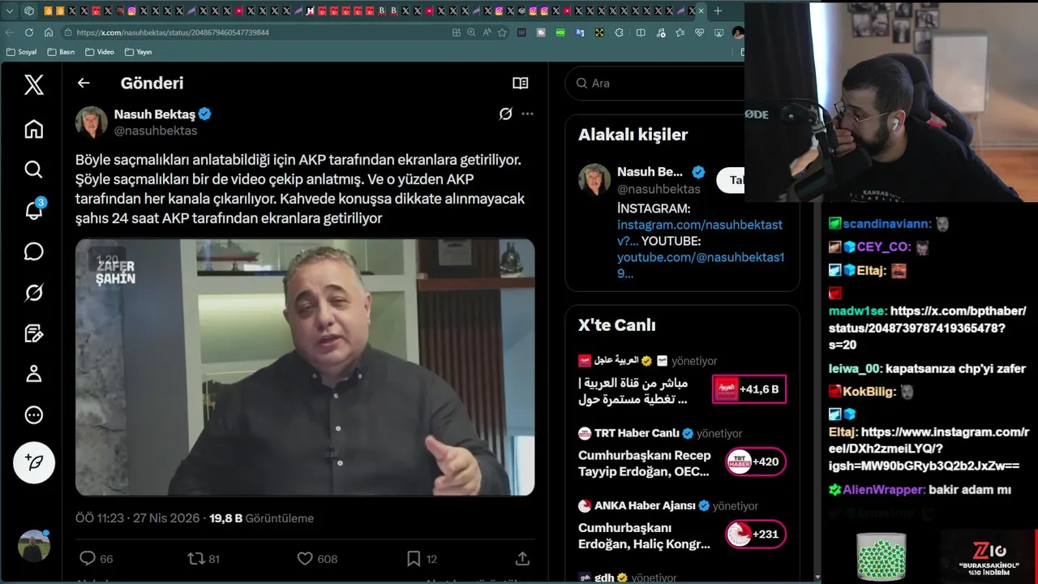
Task: Click the round white Post compose button
Action: [34, 462]
